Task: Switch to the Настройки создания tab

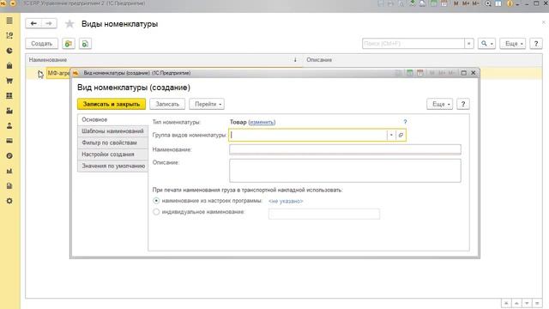Action: [x=112, y=154]
